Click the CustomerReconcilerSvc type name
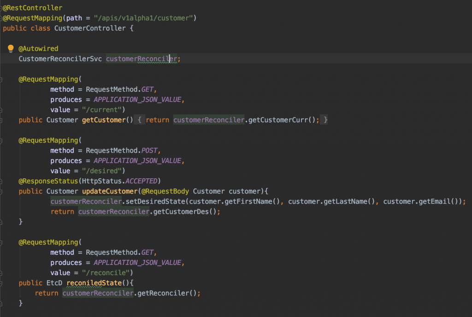This screenshot has width=472, height=317. (x=60, y=59)
